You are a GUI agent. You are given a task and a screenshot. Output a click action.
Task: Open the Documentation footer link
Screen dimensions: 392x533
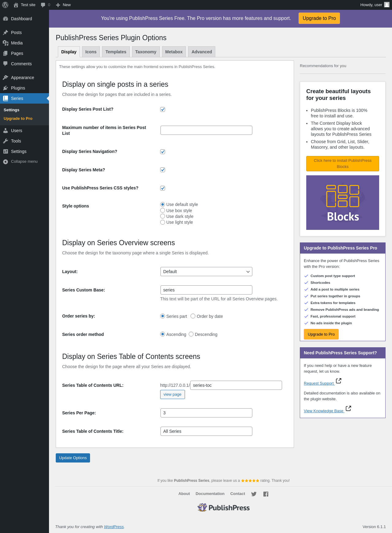click(210, 494)
